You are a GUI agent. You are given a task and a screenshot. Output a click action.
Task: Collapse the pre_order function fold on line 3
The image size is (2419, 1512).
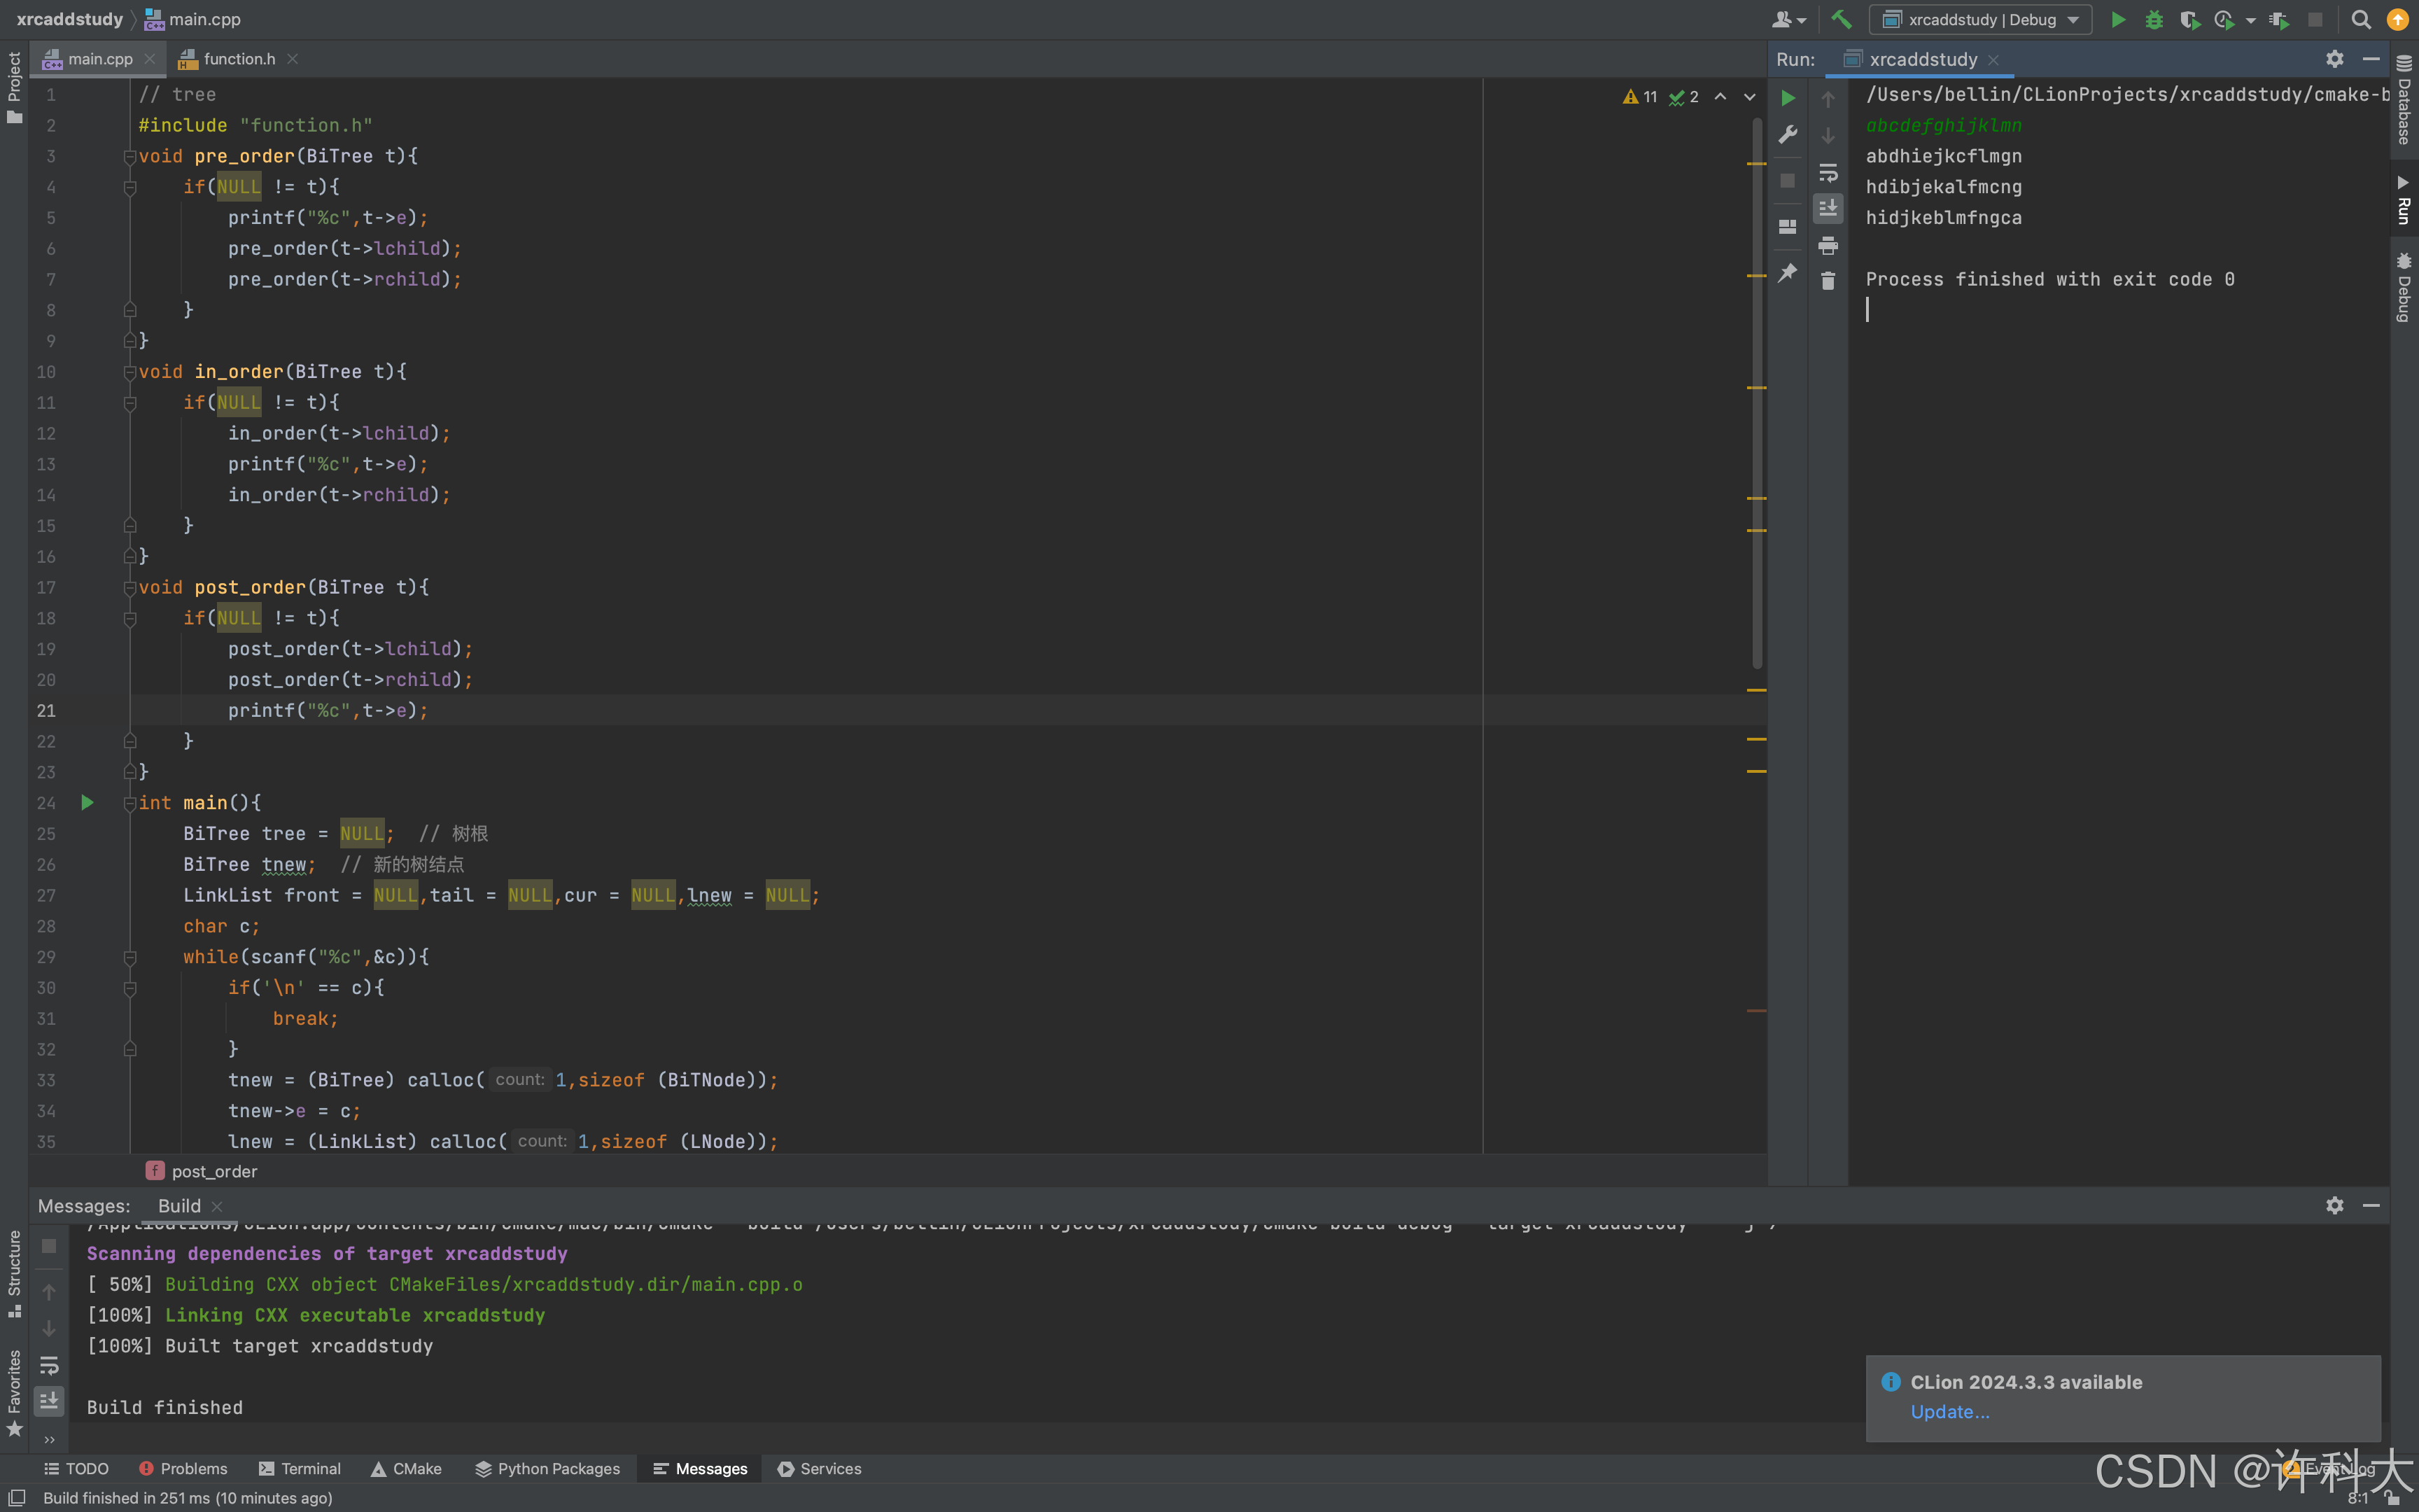tap(129, 156)
